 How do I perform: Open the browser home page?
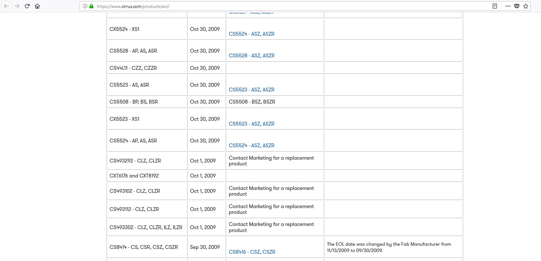click(37, 6)
